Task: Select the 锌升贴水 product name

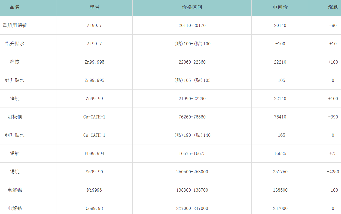Action: tap(15, 80)
